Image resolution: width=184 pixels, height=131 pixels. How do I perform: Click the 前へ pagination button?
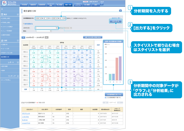[x=106, y=103]
